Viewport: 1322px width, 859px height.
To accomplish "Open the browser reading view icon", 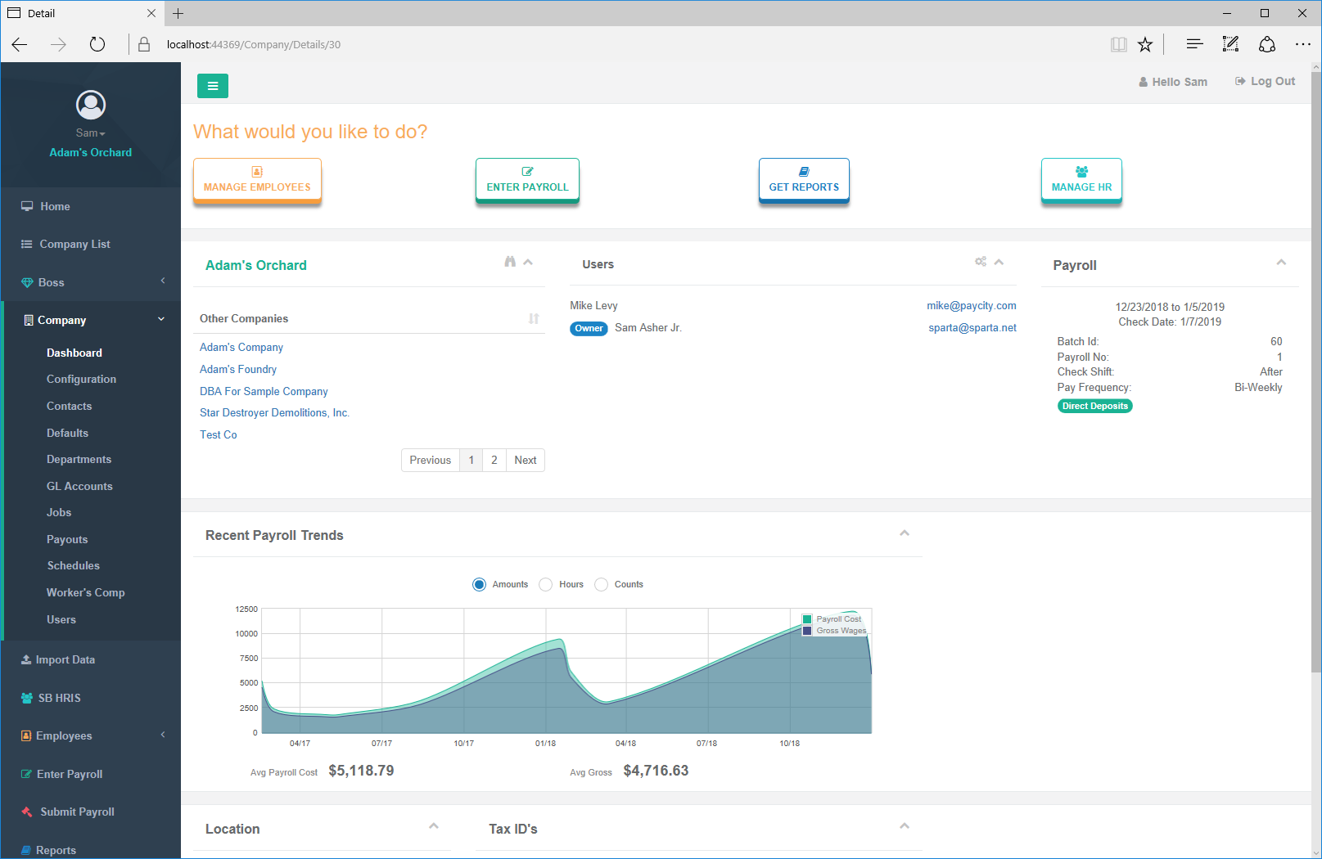I will coord(1119,44).
